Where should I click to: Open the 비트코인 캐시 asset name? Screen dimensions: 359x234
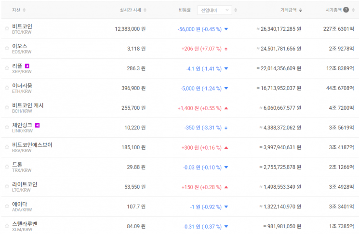click(x=27, y=105)
